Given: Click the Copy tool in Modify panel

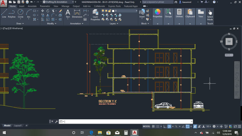Looking at the screenshot, I should pyautogui.click(x=43, y=15).
